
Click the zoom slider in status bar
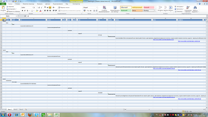click(199, 112)
